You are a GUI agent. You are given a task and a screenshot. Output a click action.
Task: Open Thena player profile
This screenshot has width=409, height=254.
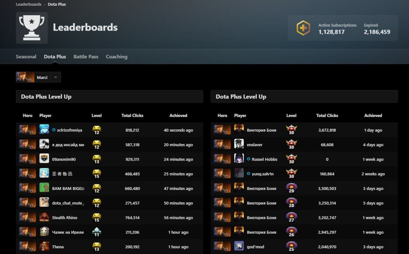click(58, 247)
